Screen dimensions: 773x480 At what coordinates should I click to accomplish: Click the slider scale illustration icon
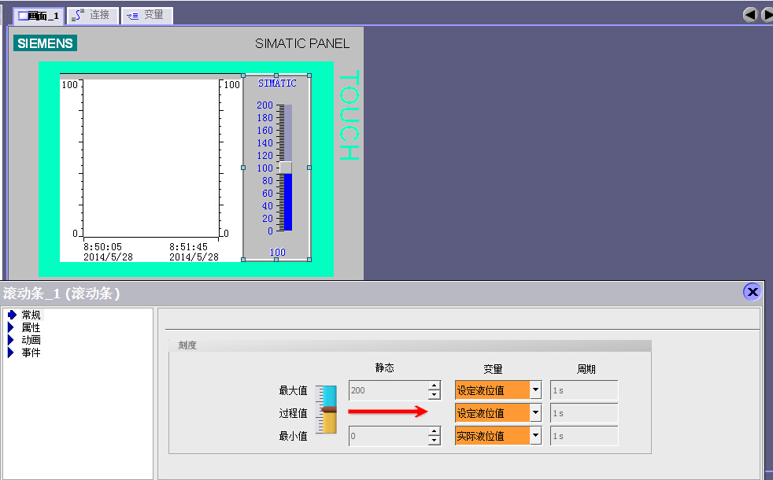click(326, 409)
